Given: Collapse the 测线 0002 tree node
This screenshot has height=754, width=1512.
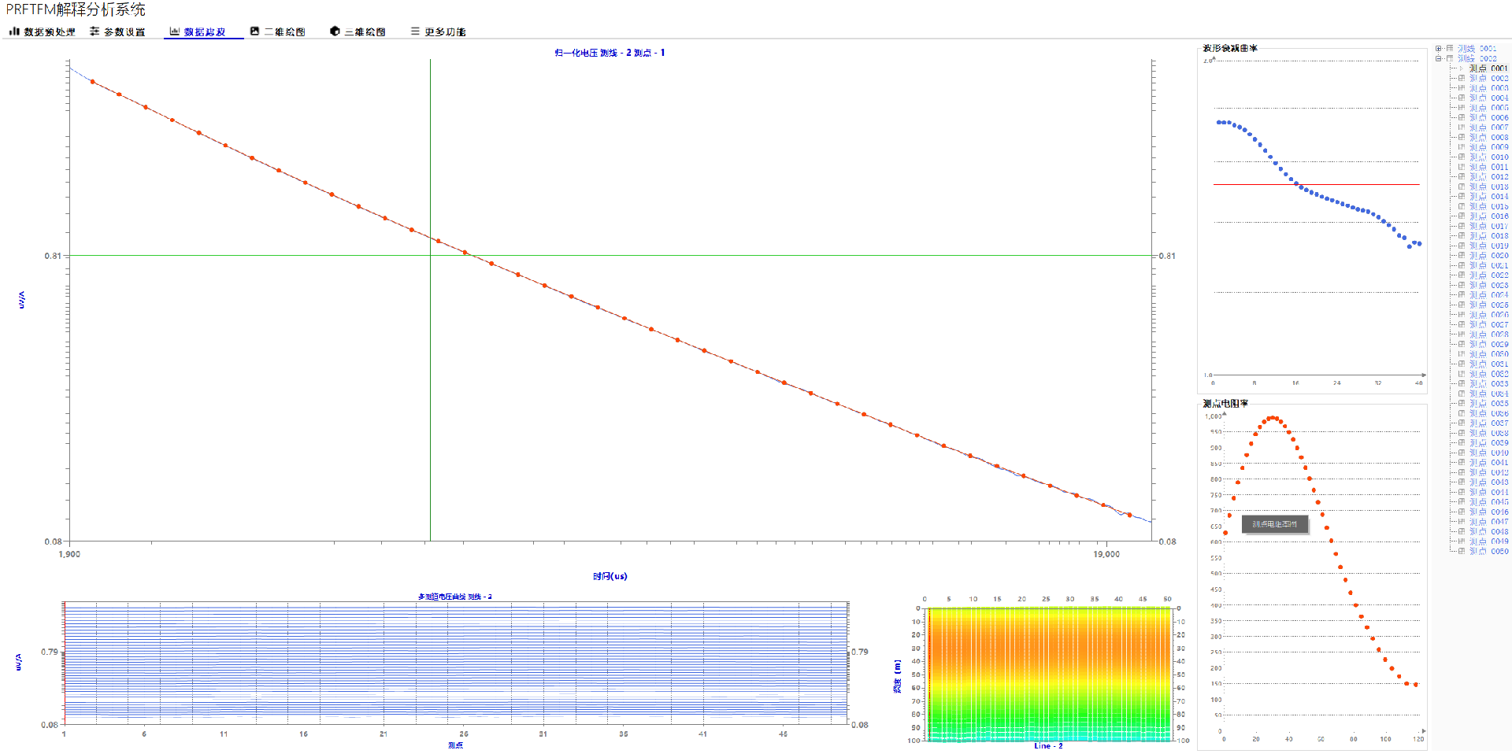Looking at the screenshot, I should pyautogui.click(x=1439, y=58).
